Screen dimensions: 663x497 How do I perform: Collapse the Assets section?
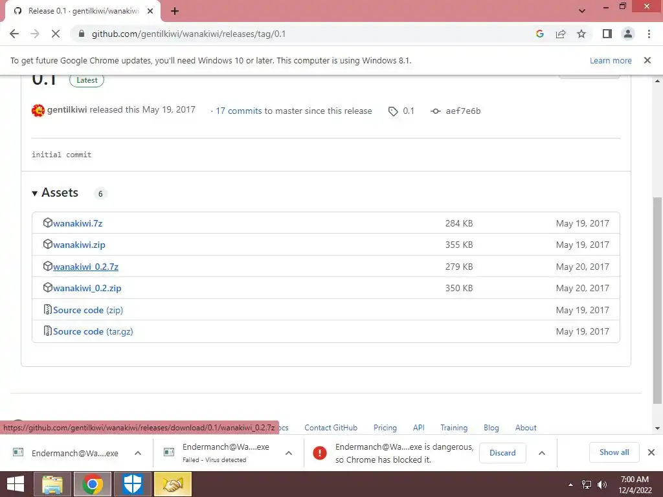pos(55,193)
